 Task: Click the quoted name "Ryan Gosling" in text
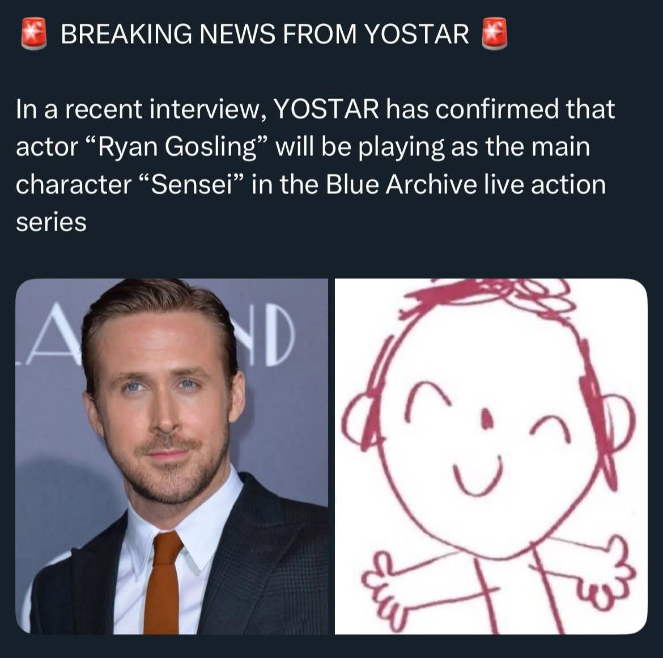point(177,147)
